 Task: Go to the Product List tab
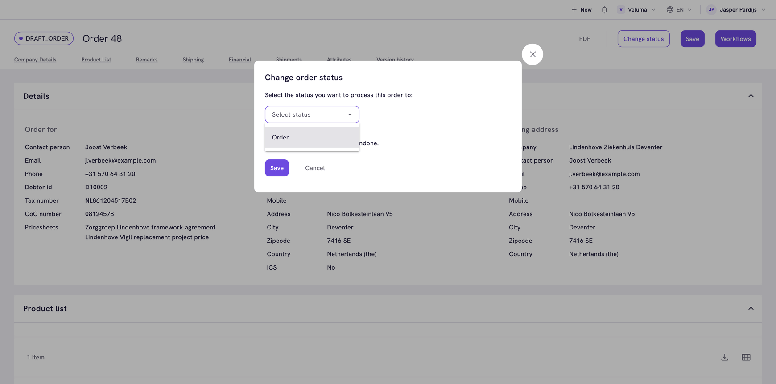click(x=96, y=60)
